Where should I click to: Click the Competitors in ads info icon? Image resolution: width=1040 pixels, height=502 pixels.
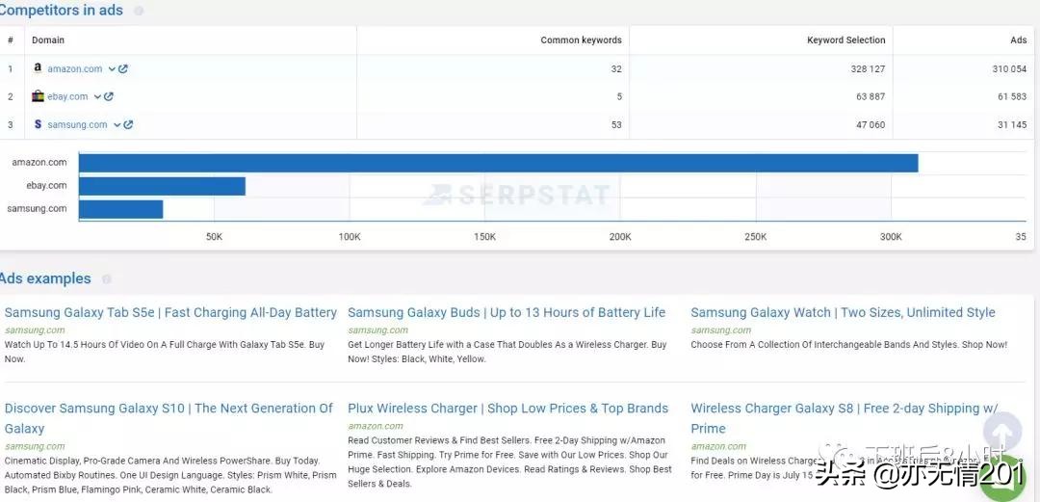click(138, 11)
